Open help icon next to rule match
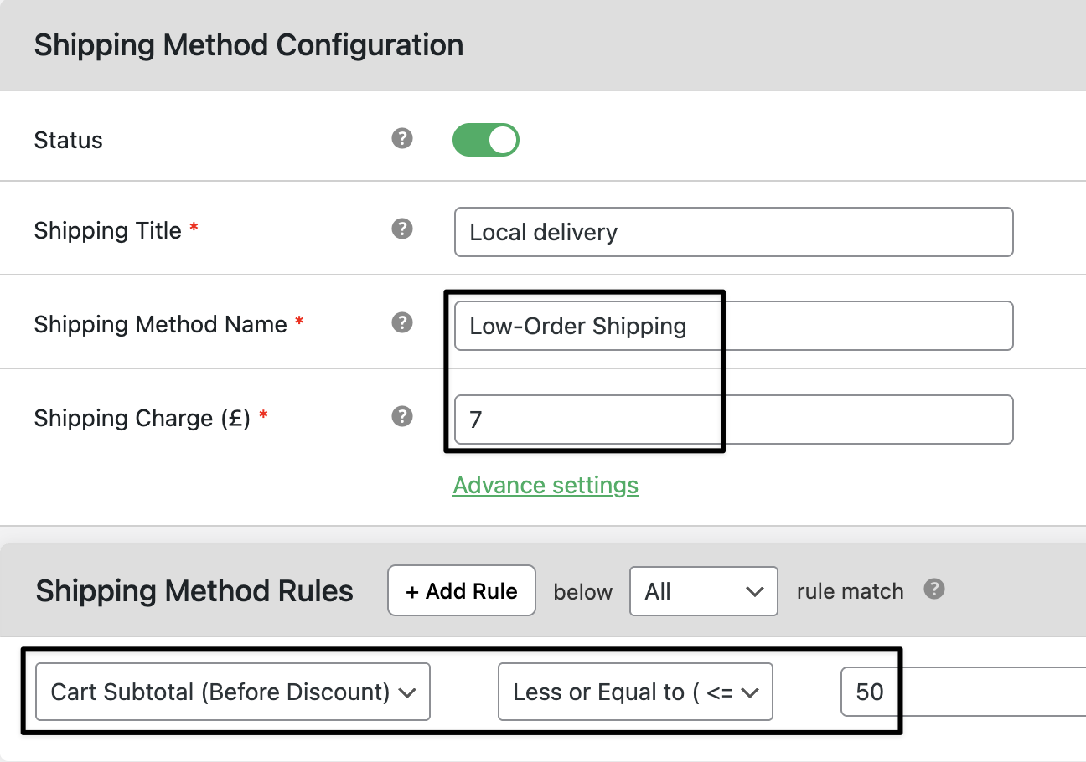Image resolution: width=1086 pixels, height=762 pixels. tap(934, 590)
